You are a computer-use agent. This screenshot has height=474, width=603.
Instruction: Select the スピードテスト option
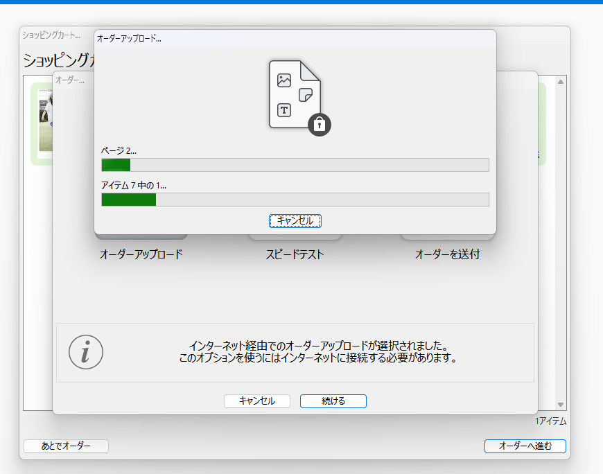coord(295,254)
